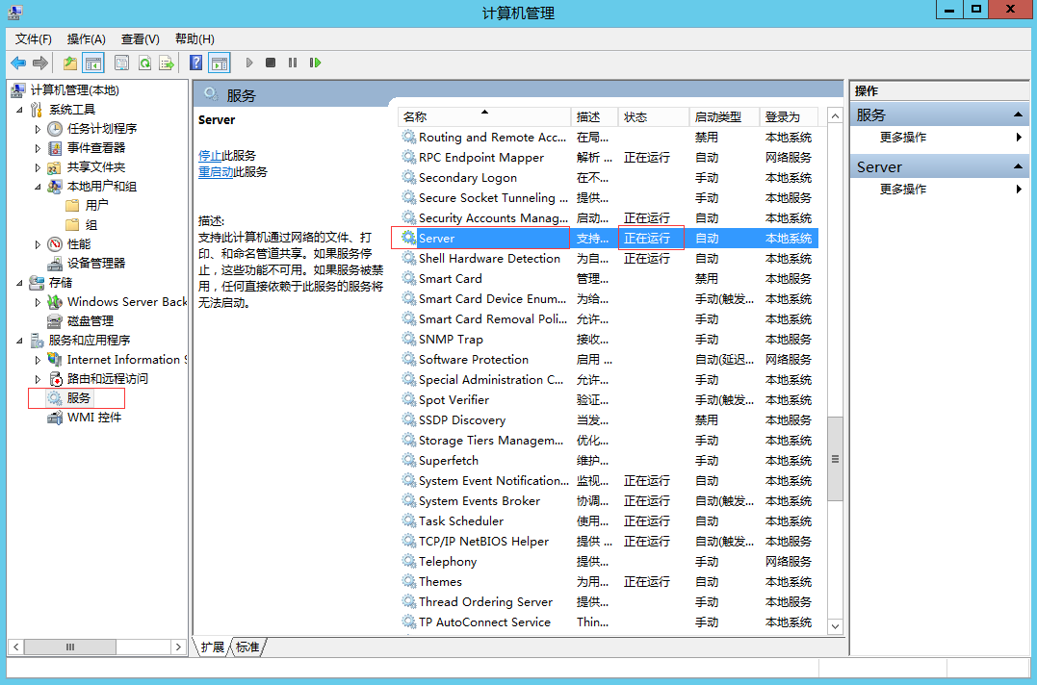Click the 重启动 service link
This screenshot has height=685, width=1037.
pyautogui.click(x=215, y=172)
